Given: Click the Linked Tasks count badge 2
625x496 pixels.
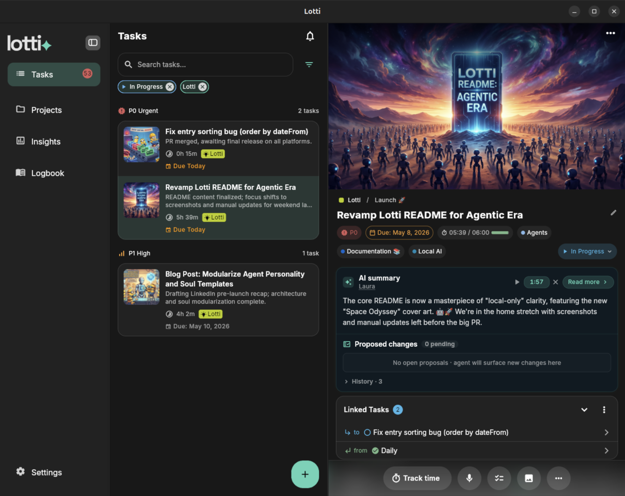Looking at the screenshot, I should coord(398,409).
